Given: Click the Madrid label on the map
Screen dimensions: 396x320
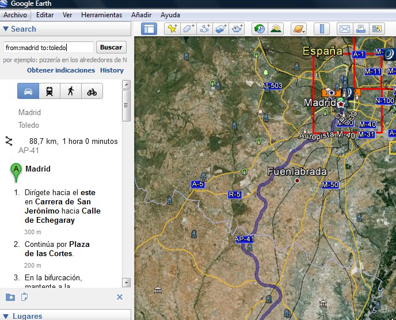Looking at the screenshot, I should [319, 102].
